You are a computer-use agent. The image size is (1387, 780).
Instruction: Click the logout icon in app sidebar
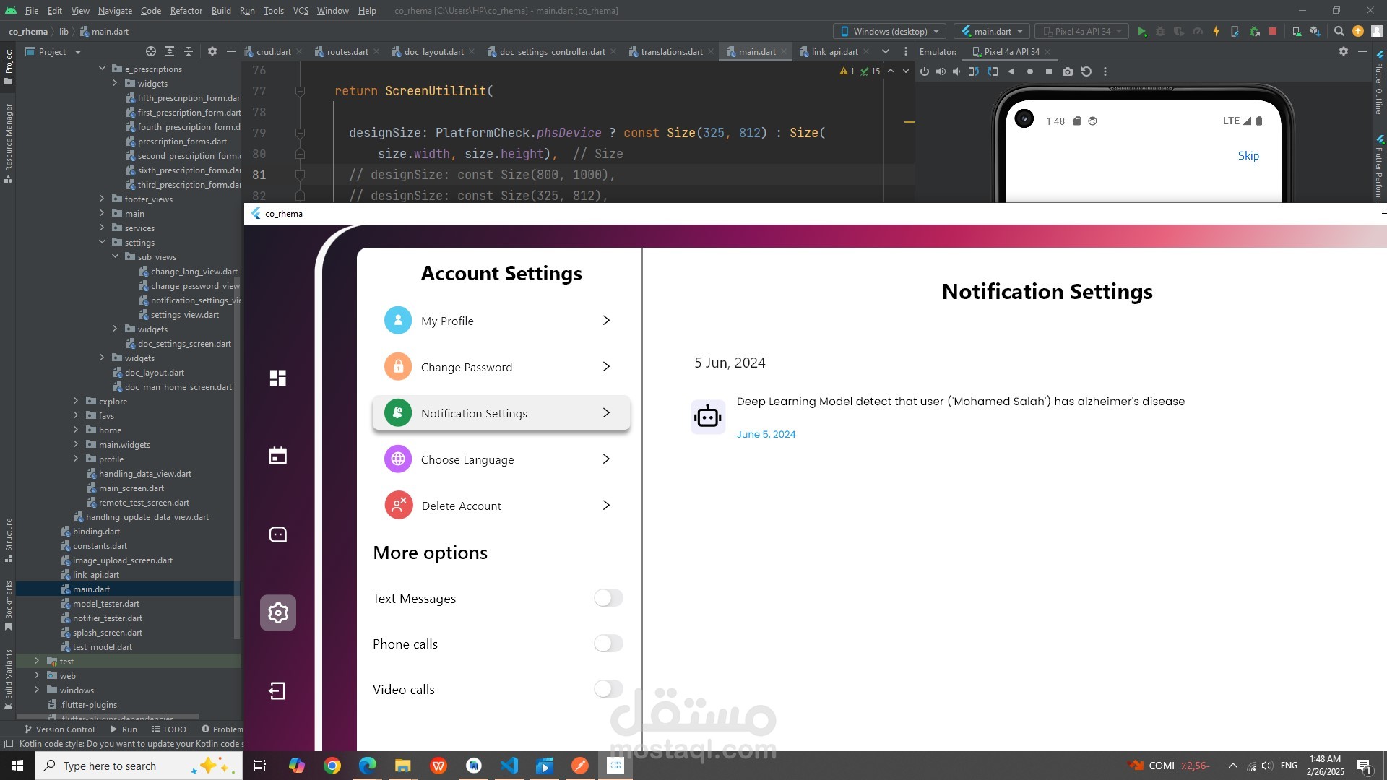pyautogui.click(x=277, y=691)
